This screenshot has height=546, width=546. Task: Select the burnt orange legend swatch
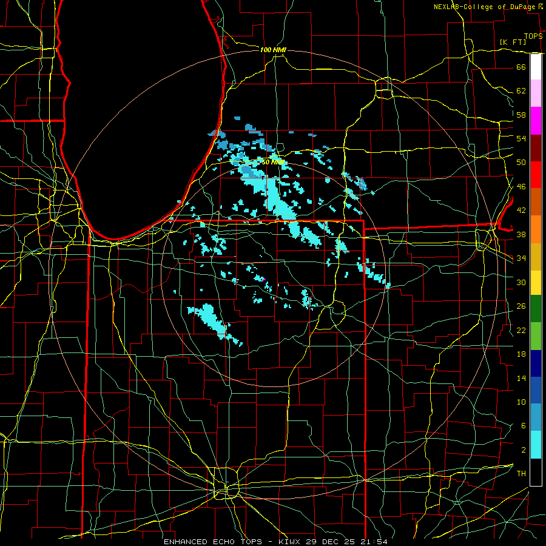click(x=536, y=202)
